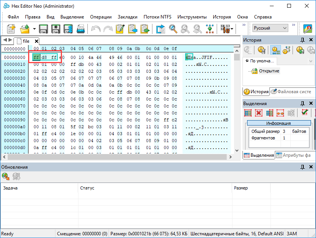Screen dimensions: 316x238
Task: Open the Русский language dropdown
Action: click(270, 28)
